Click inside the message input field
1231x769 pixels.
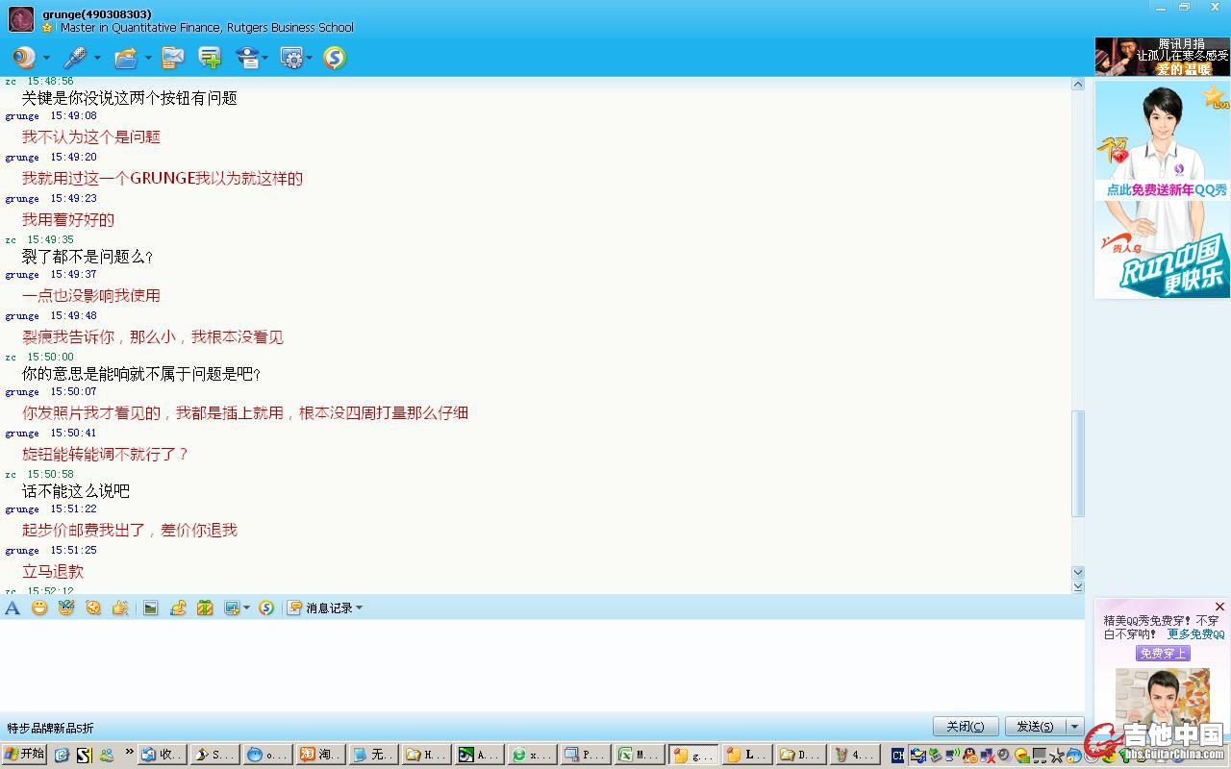543,665
